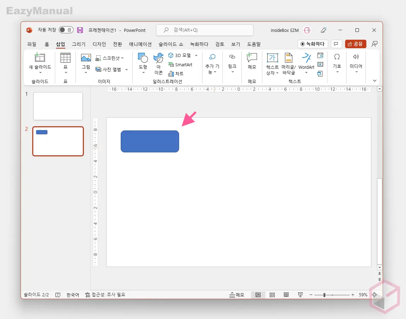
Task: Click the Record (녹화하다) button at top right
Action: (313, 44)
